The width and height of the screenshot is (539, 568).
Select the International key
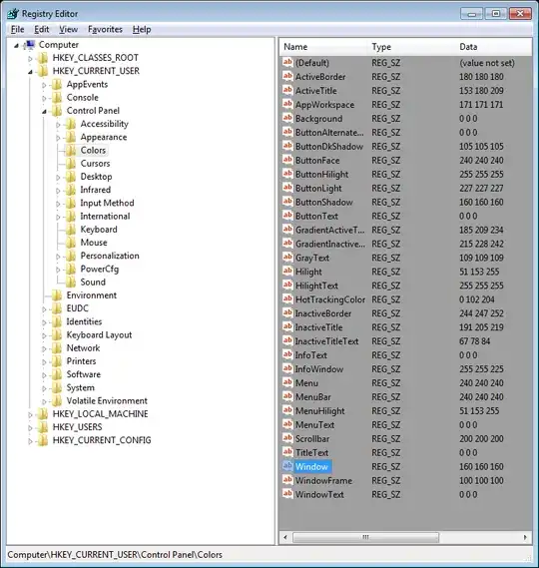105,217
